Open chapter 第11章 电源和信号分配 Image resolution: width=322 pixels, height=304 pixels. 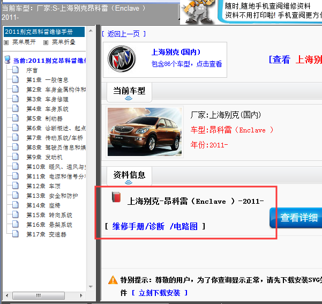tap(56, 176)
